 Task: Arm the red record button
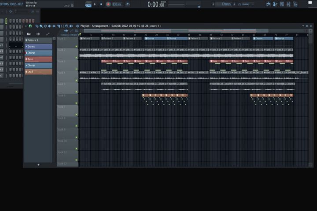click(108, 4)
